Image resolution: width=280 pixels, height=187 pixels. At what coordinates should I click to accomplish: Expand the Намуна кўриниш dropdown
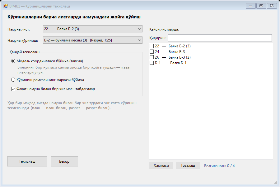click(x=92, y=40)
